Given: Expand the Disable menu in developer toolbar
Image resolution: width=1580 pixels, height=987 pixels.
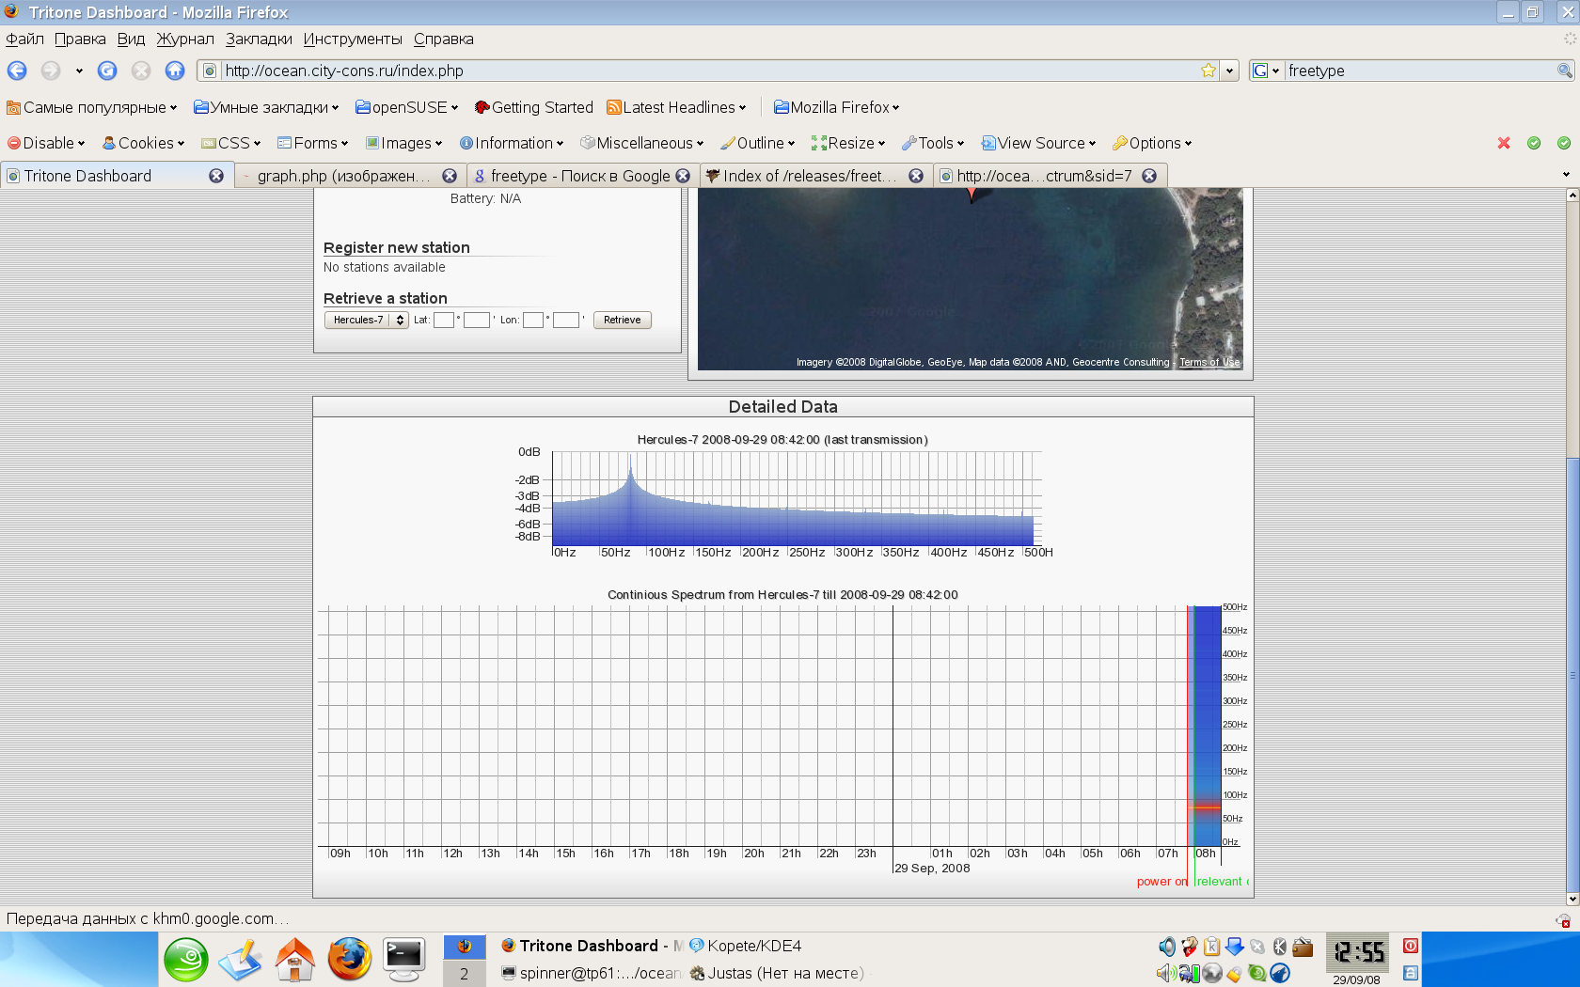Looking at the screenshot, I should [46, 143].
